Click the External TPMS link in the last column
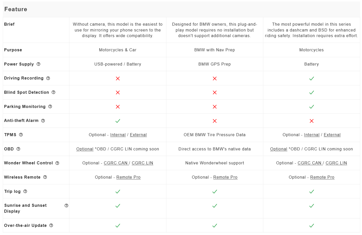 pyautogui.click(x=332, y=135)
